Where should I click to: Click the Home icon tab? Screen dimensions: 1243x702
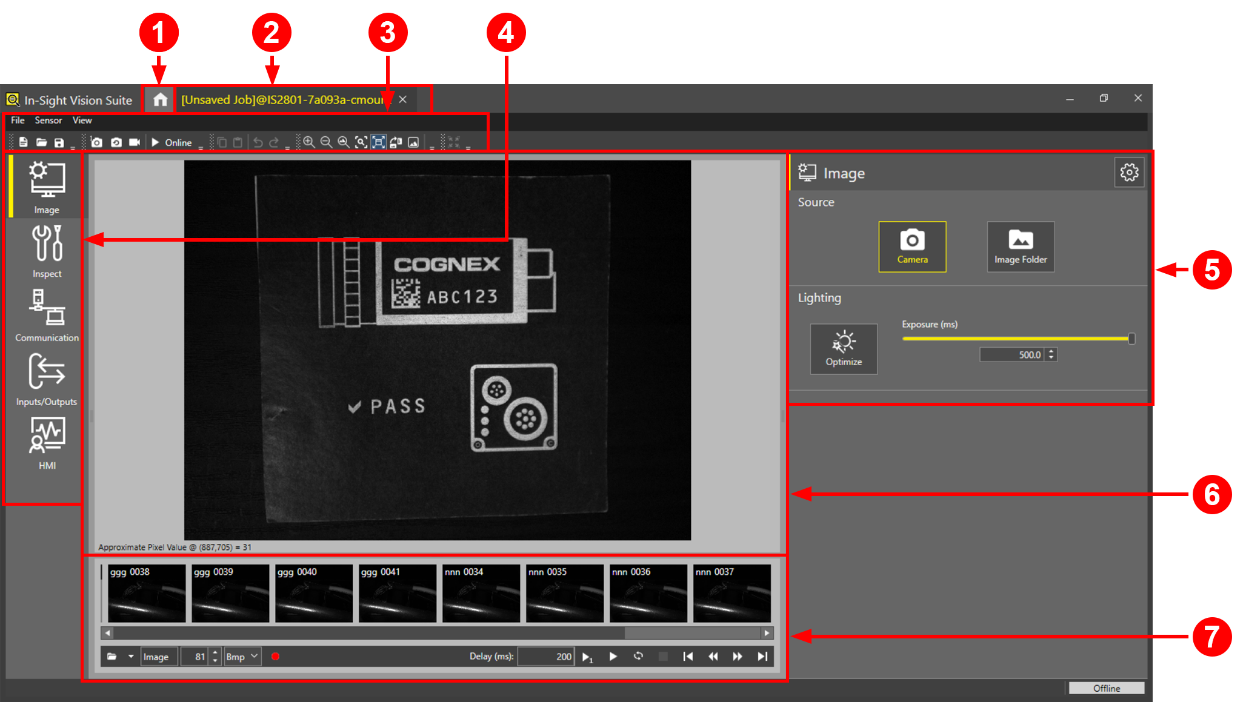tap(159, 99)
